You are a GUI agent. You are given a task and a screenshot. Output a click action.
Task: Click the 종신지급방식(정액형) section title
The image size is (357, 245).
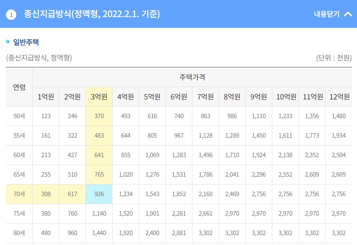[x=92, y=14]
